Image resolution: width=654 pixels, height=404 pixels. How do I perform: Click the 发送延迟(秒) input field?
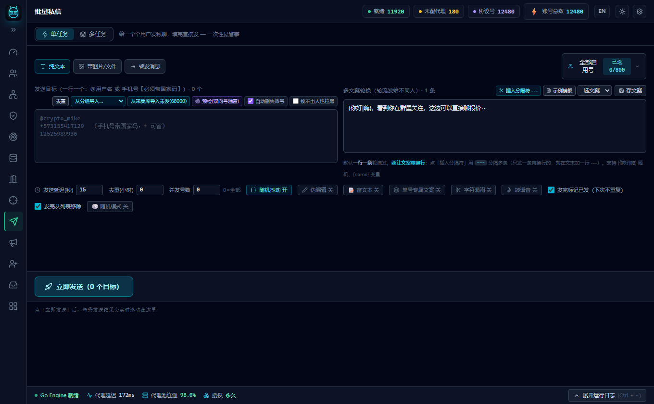tap(89, 190)
